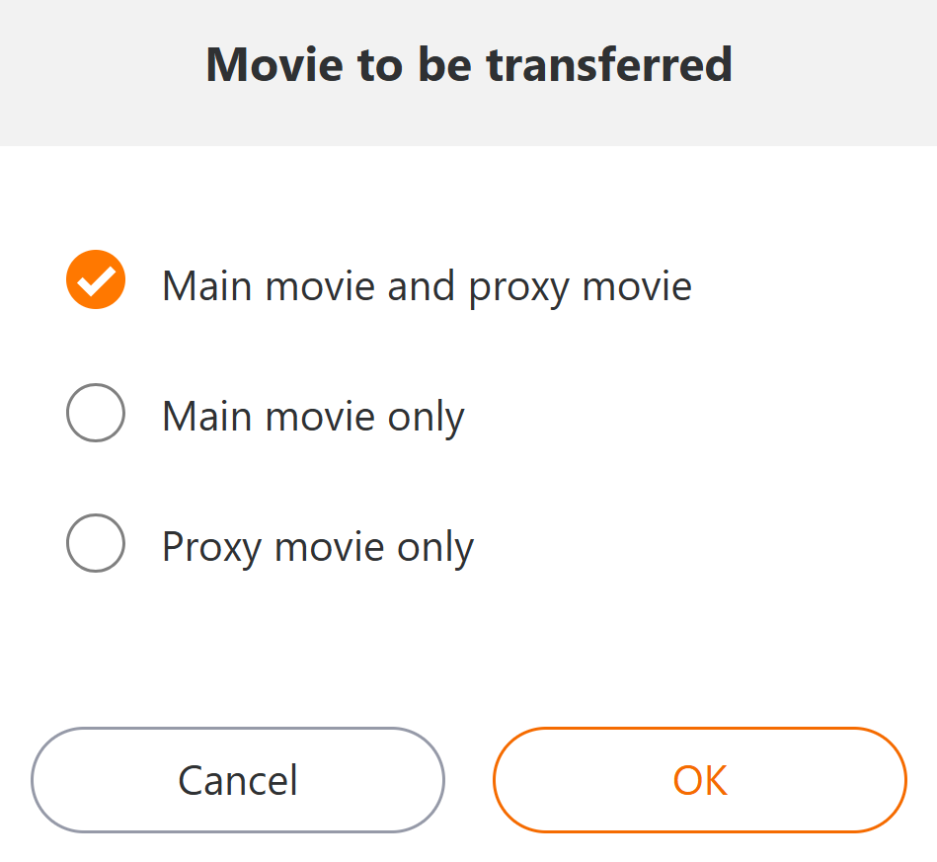Keep both main and proxy movie selected
Viewport: 937px width, 862px height.
click(96, 280)
